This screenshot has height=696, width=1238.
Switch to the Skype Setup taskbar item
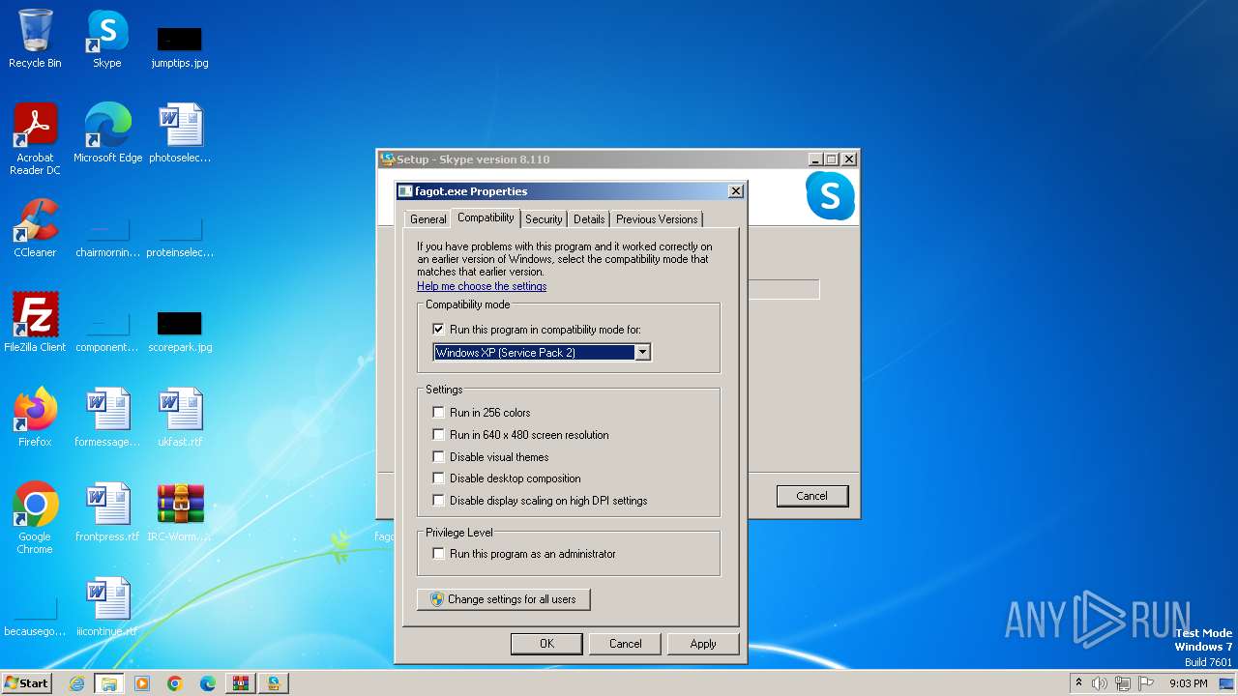click(274, 683)
